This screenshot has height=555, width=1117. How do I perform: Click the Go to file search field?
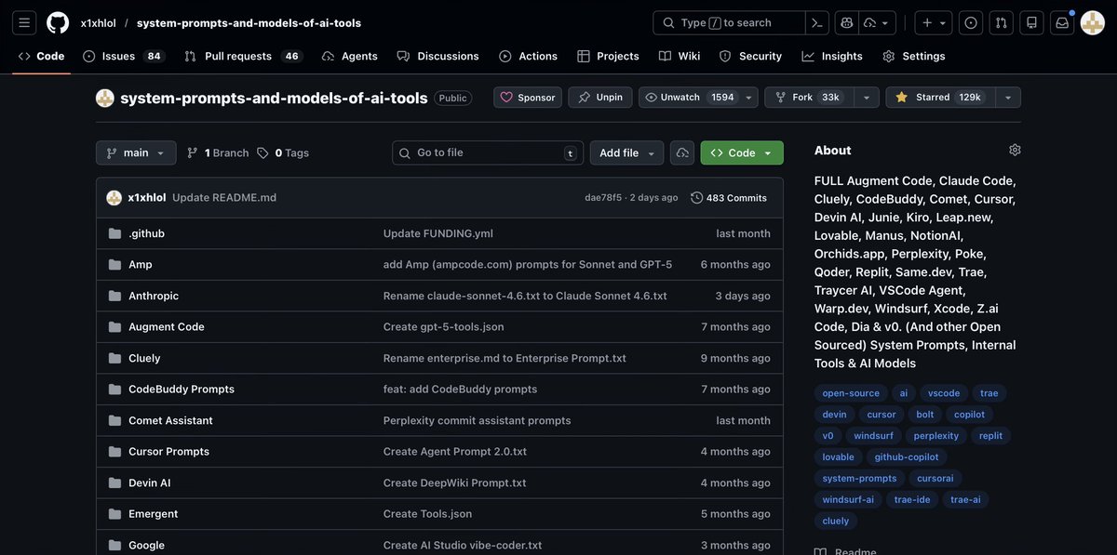[x=484, y=151]
